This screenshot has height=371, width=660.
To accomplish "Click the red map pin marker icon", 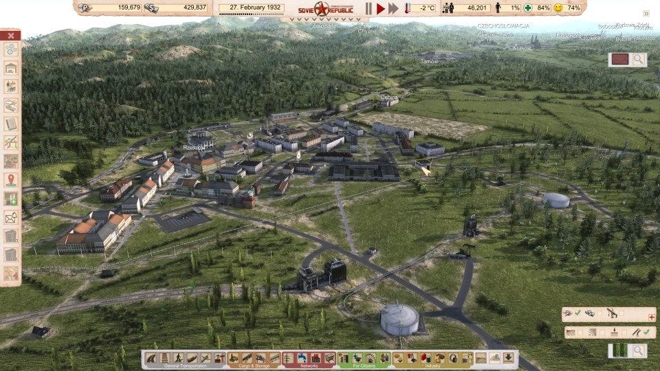I will tap(11, 180).
